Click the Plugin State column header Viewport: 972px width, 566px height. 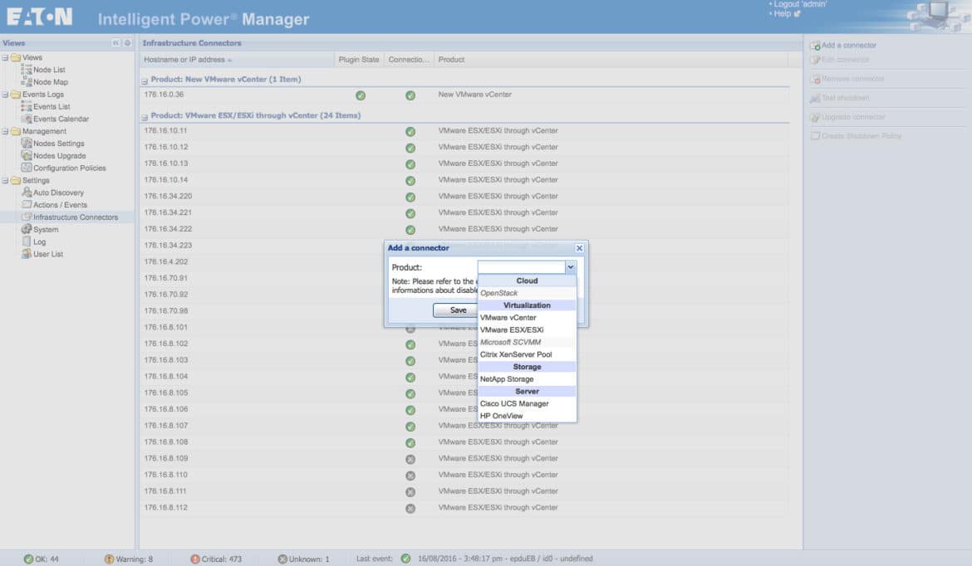click(x=359, y=60)
